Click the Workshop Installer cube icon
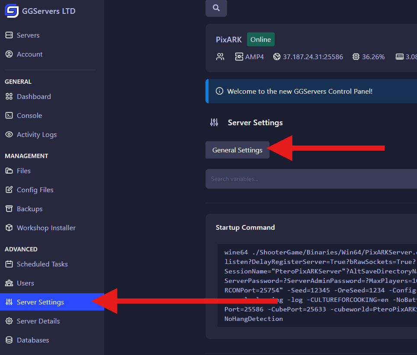The image size is (417, 355). click(9, 228)
